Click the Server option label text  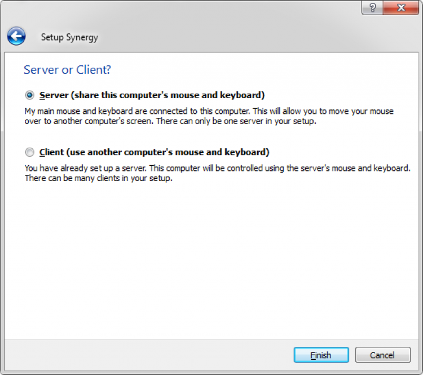(152, 95)
